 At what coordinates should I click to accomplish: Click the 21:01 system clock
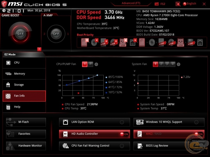coord(16,11)
